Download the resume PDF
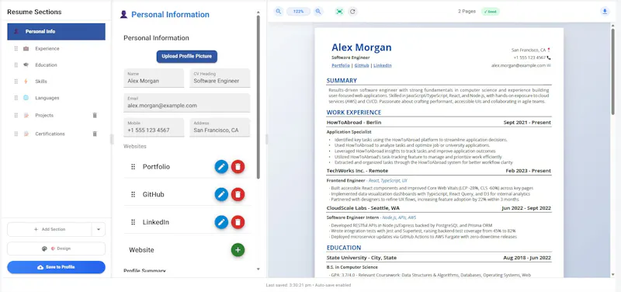Screen dimensions: 621x292 tap(605, 12)
